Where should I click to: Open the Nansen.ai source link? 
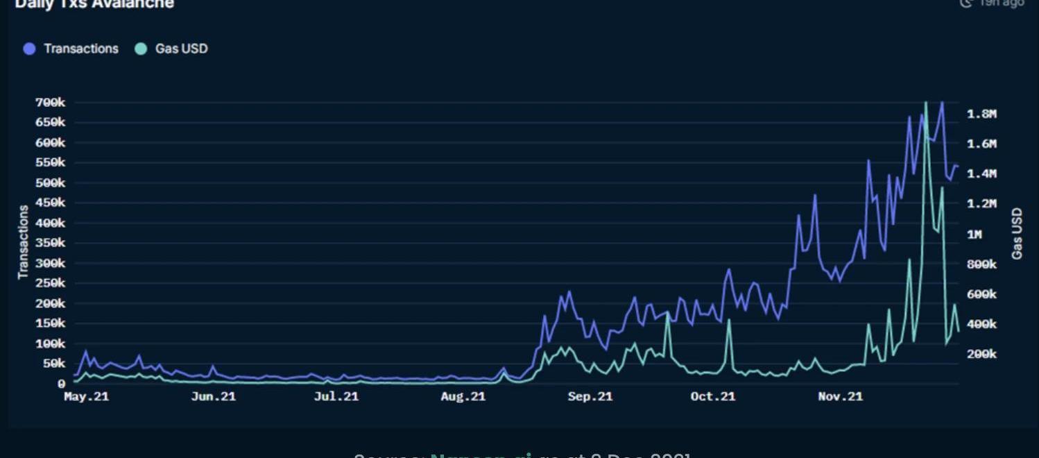click(481, 455)
